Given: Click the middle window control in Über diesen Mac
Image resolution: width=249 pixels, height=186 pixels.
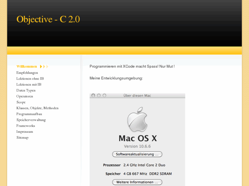Looking at the screenshot, I should tap(99, 95).
